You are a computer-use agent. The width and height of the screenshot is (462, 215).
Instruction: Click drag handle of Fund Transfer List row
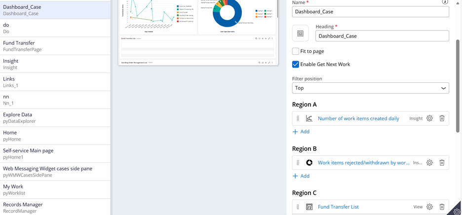(x=298, y=207)
